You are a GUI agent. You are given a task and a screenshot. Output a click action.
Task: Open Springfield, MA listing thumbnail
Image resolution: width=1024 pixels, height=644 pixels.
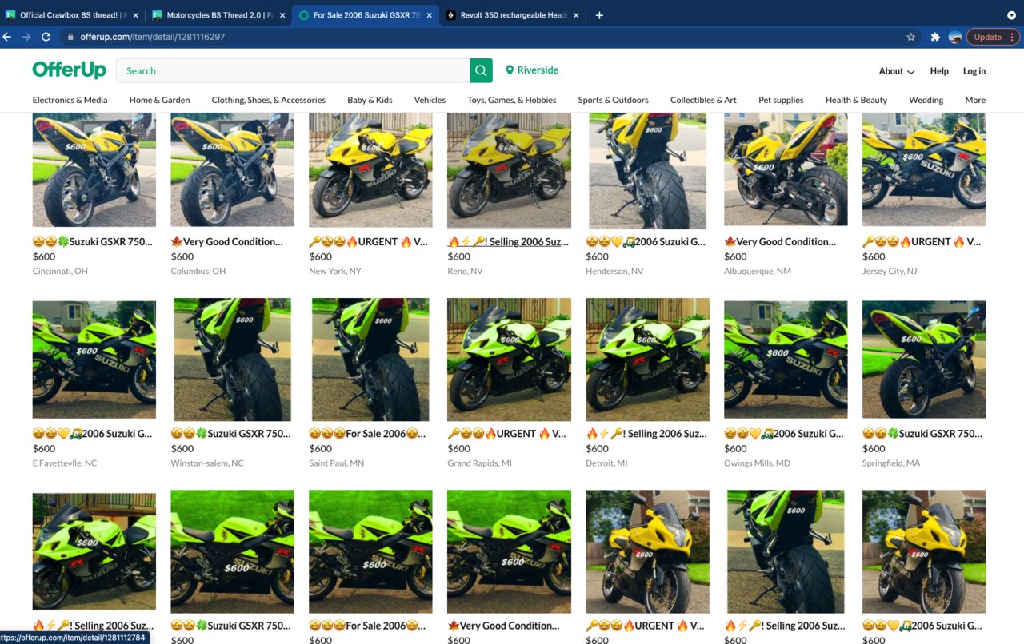tap(924, 360)
